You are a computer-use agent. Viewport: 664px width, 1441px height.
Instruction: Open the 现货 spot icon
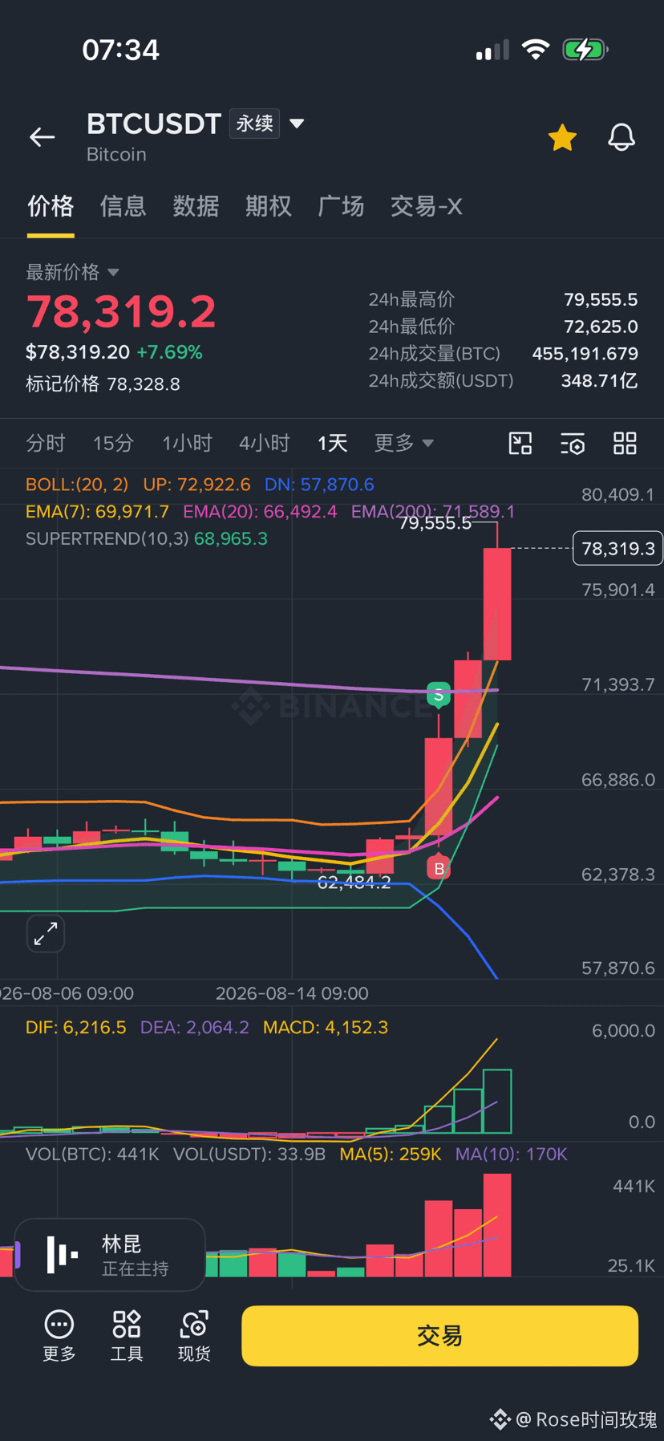194,1335
